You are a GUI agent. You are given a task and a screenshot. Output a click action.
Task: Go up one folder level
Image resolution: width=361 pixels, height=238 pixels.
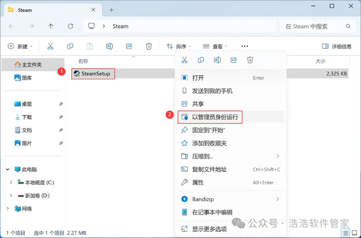click(x=51, y=26)
